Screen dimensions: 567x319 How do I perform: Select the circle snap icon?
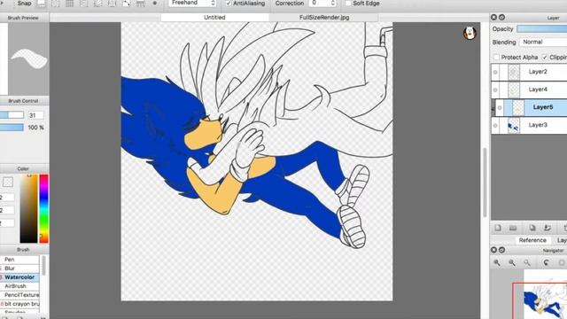(x=113, y=4)
